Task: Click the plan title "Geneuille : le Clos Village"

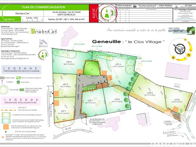Action: pos(128,42)
